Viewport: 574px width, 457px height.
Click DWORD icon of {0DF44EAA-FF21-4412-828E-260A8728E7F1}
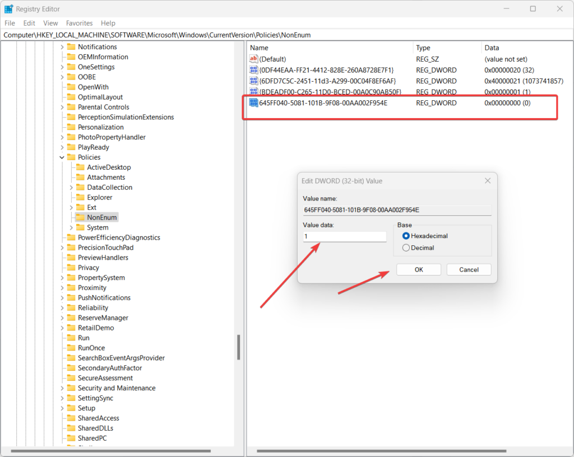tap(253, 70)
